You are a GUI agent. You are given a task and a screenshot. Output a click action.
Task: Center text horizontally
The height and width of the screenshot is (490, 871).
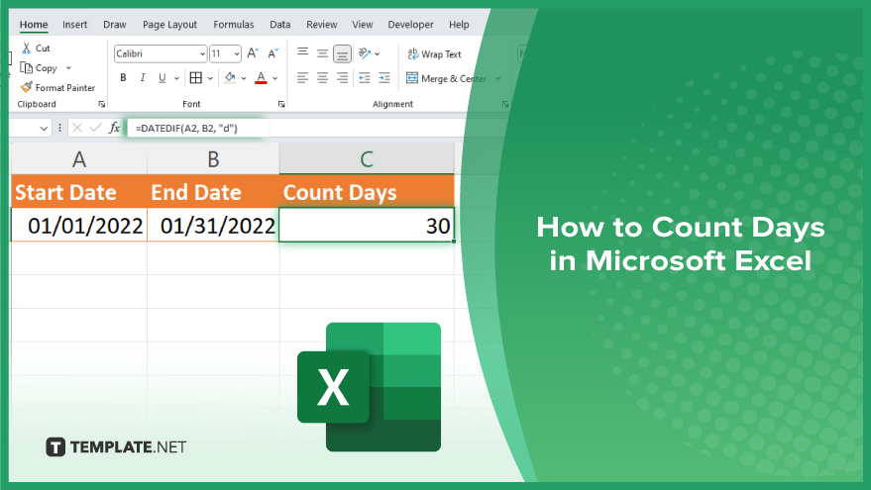tap(322, 77)
